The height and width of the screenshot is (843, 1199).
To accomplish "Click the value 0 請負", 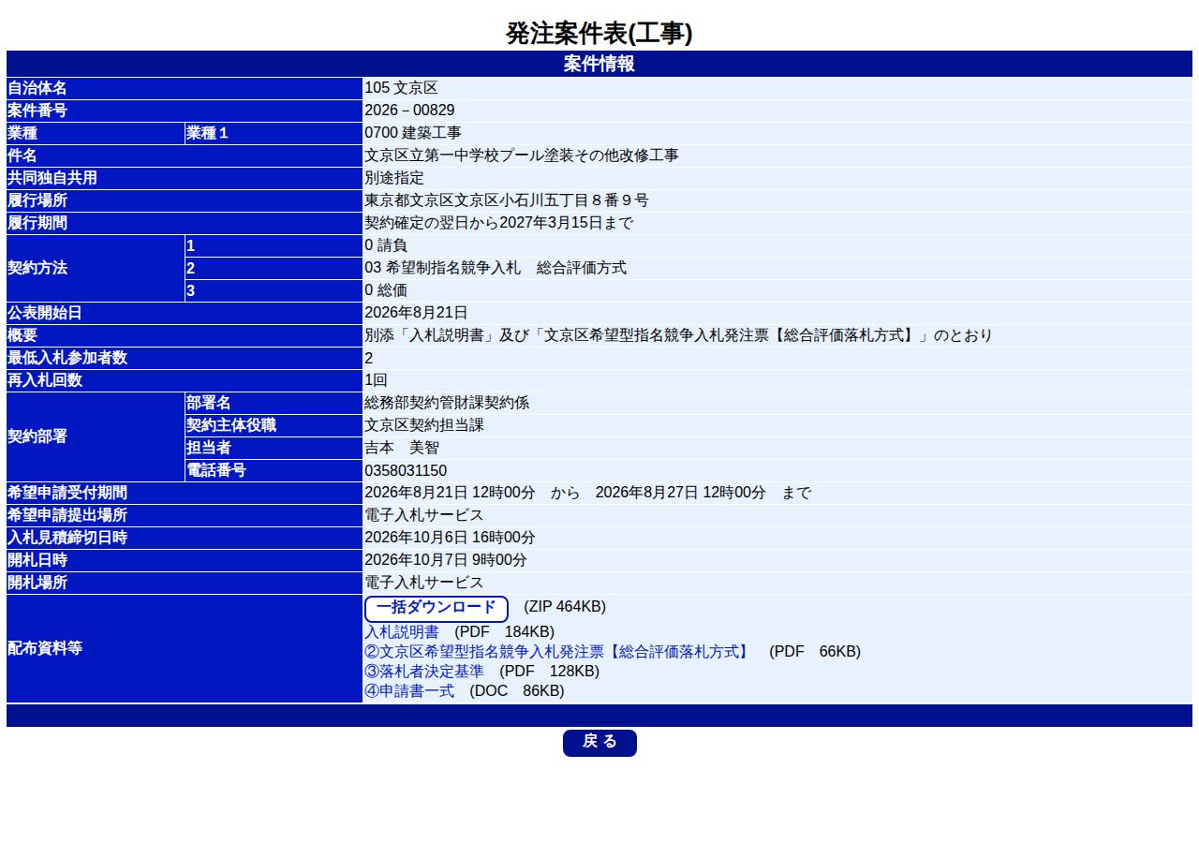I will [x=386, y=245].
